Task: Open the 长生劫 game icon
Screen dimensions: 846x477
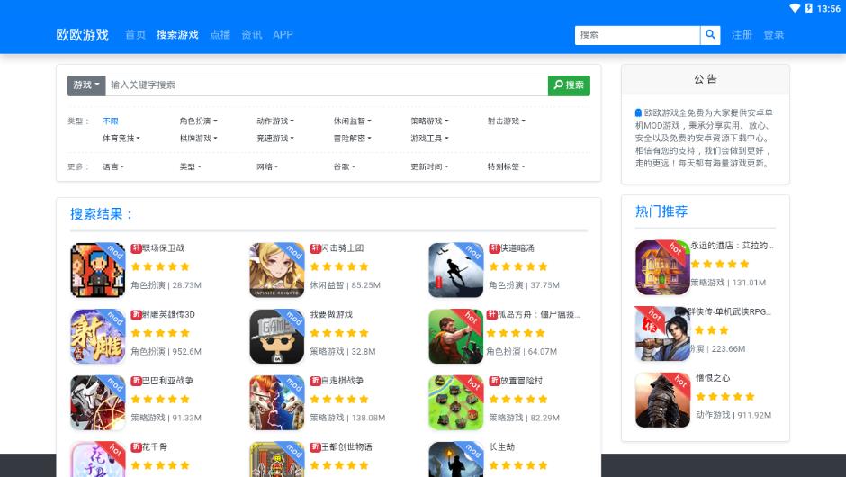Action: pos(456,459)
